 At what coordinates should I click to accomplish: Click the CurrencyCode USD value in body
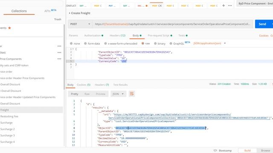point(124,61)
